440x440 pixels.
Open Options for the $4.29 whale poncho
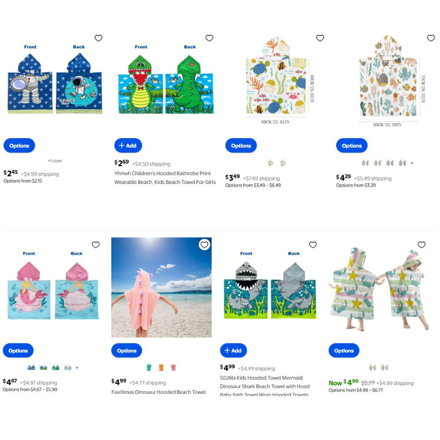tap(352, 146)
